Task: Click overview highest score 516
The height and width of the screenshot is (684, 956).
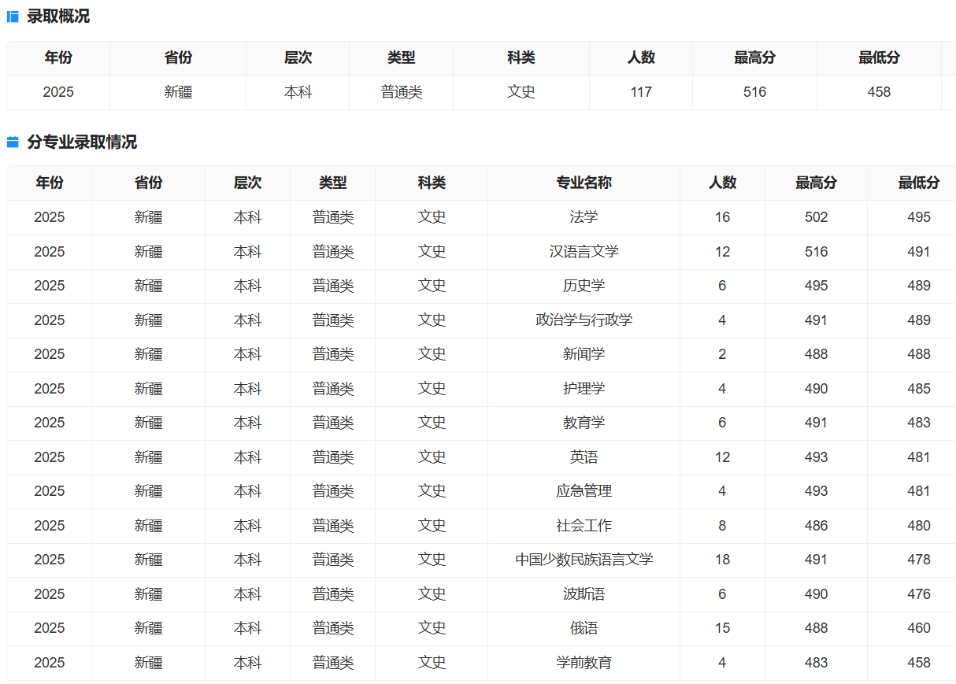Action: 754,92
